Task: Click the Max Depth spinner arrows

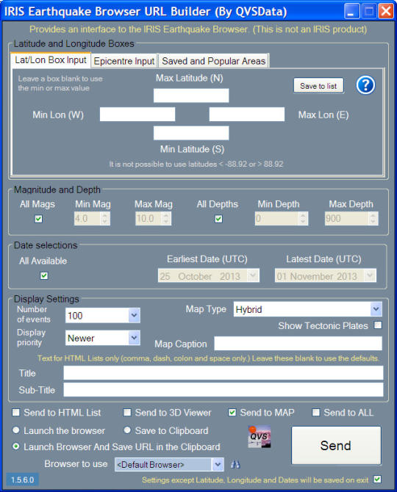Action: point(373,218)
